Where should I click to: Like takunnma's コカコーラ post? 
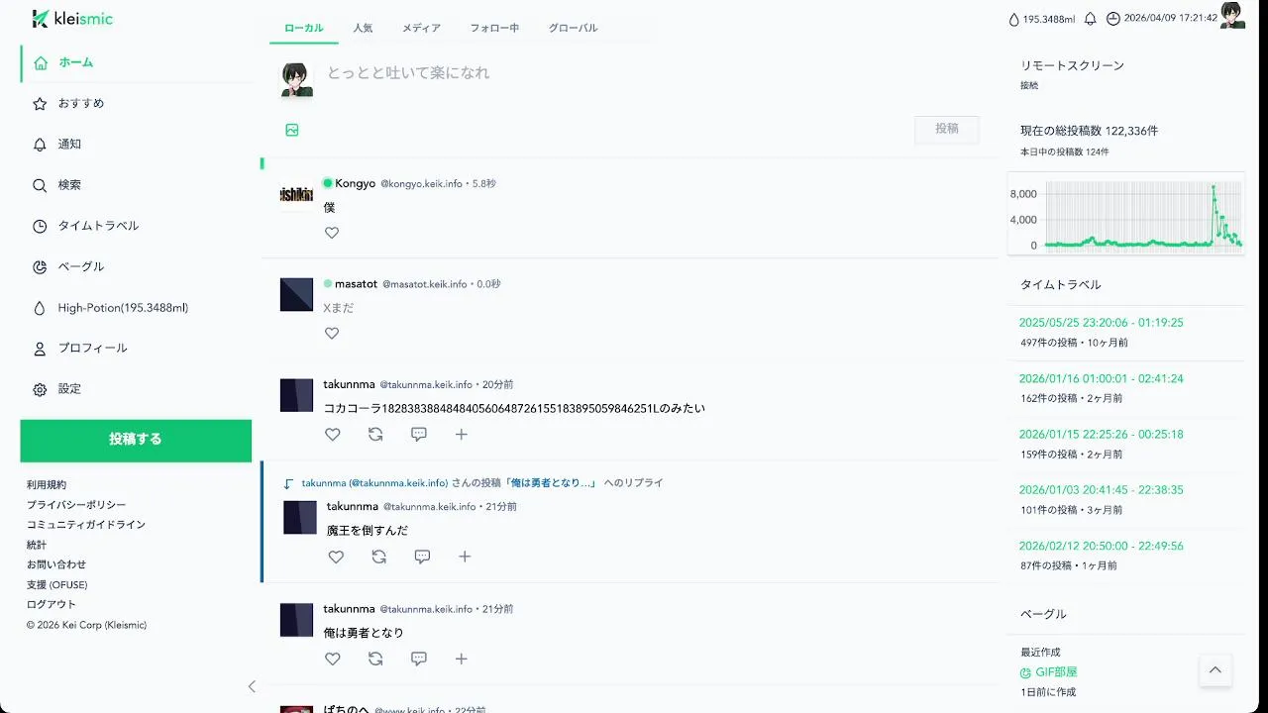[333, 434]
